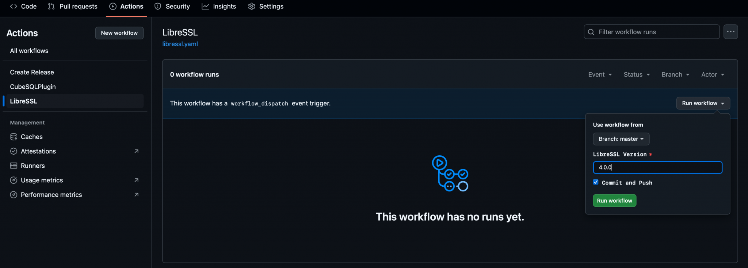Open the three-dots more options menu
Screen dimensions: 748x268
pyautogui.click(x=730, y=32)
